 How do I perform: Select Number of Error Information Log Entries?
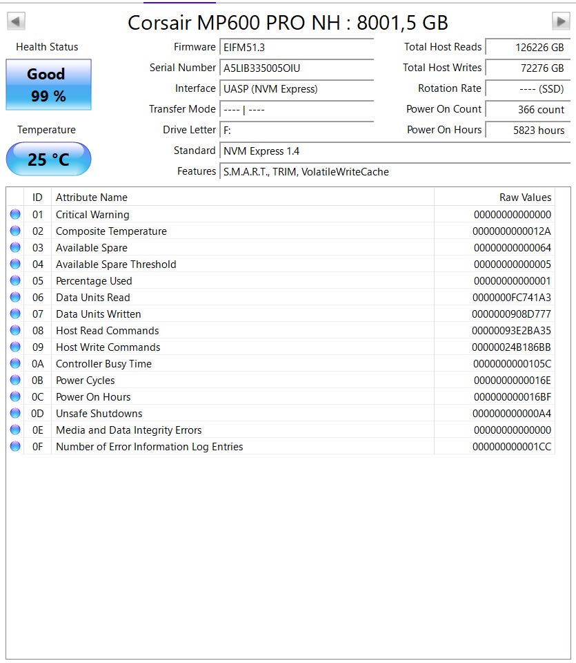coord(150,447)
